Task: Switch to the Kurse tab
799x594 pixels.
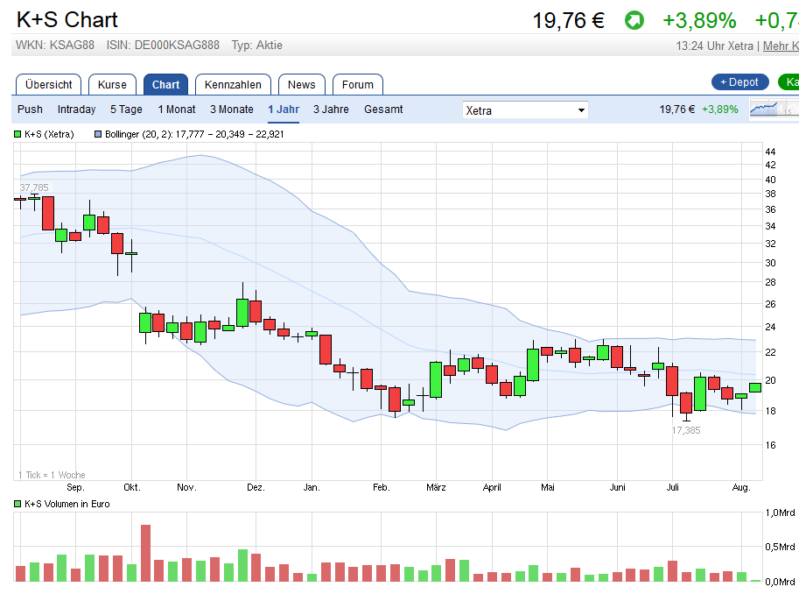Action: click(112, 85)
